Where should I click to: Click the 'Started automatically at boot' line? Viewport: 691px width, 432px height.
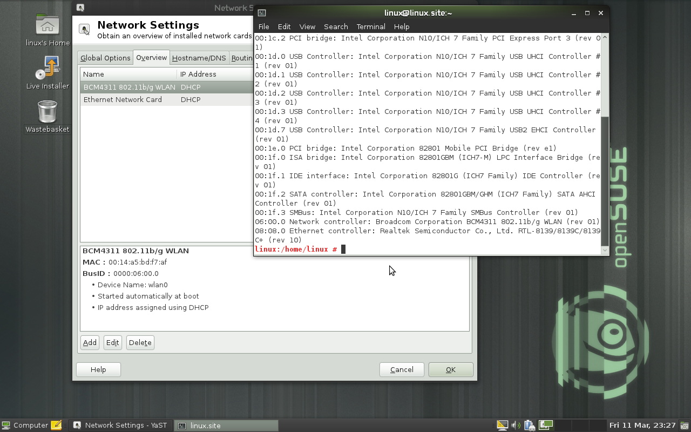click(148, 296)
